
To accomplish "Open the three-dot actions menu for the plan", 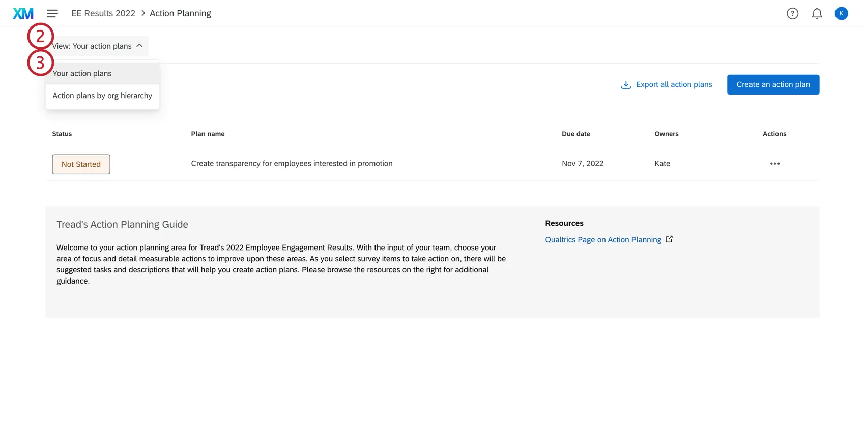I will pyautogui.click(x=774, y=164).
